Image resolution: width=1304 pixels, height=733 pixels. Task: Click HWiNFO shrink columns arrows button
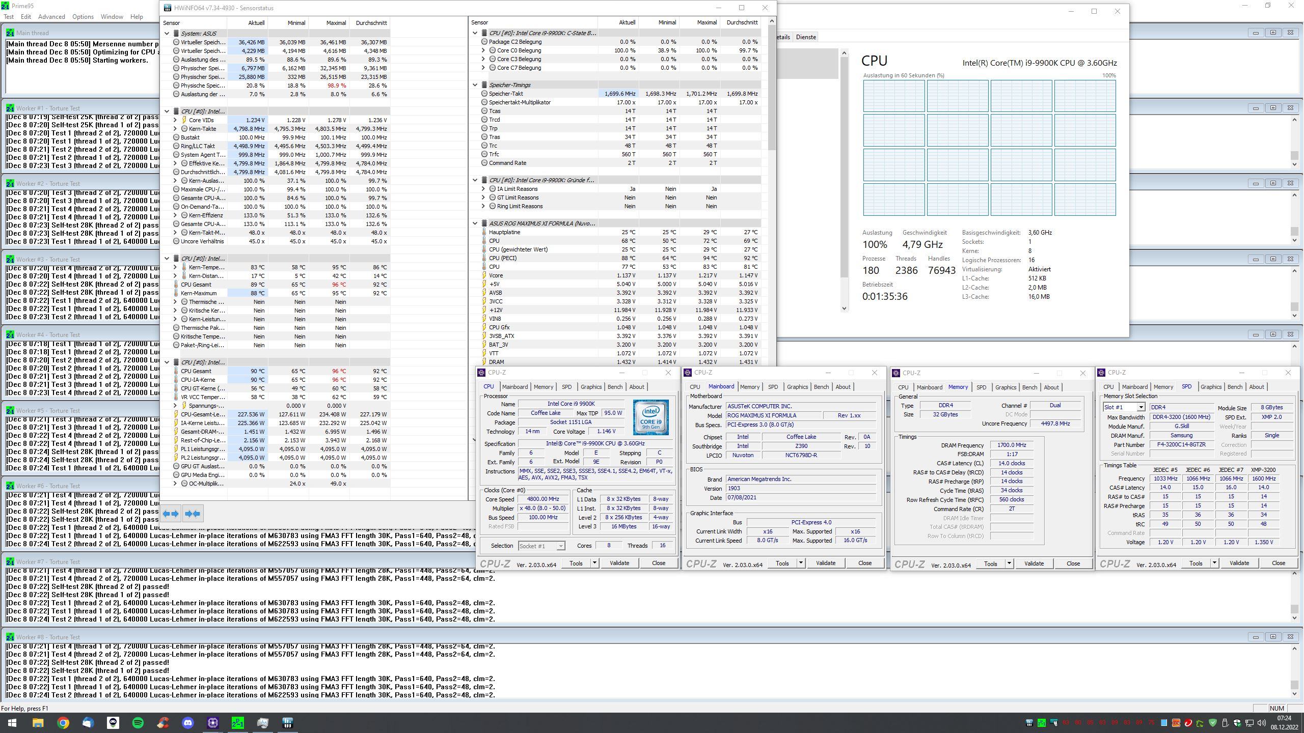[193, 514]
